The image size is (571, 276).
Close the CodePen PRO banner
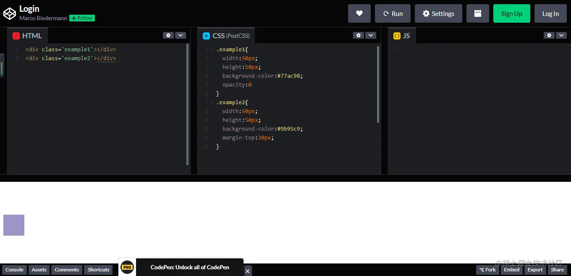tap(247, 271)
